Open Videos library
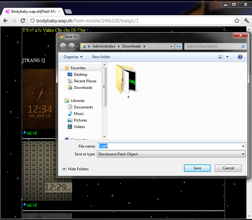Image resolution: width=252 pixels, height=220 pixels. 79,127
